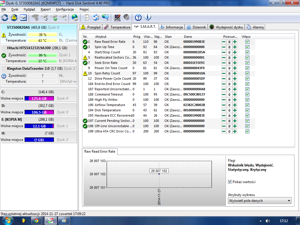Select the Hardware ECC Recovered attribute row
Viewport: 300px width, 225px height.
168,115
